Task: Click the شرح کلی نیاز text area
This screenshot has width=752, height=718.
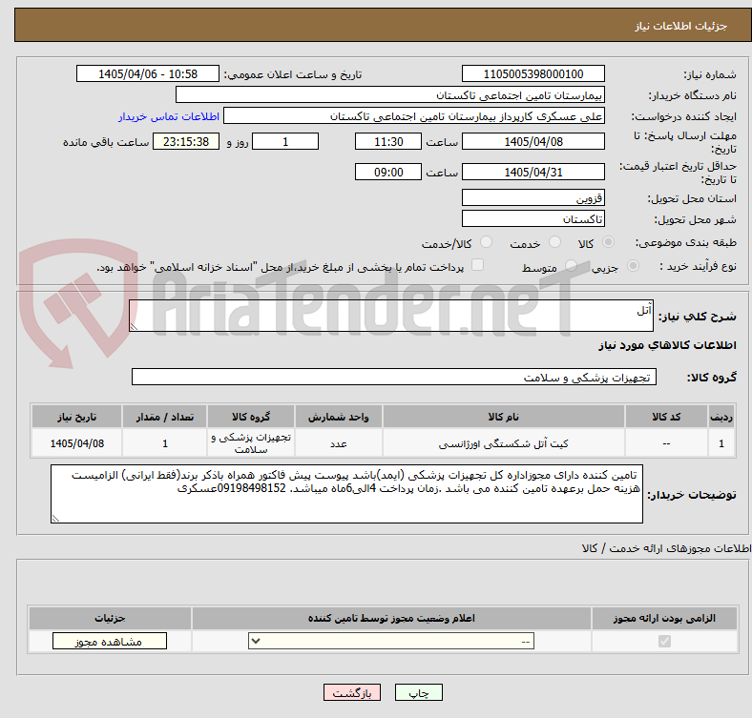Action: (391, 316)
